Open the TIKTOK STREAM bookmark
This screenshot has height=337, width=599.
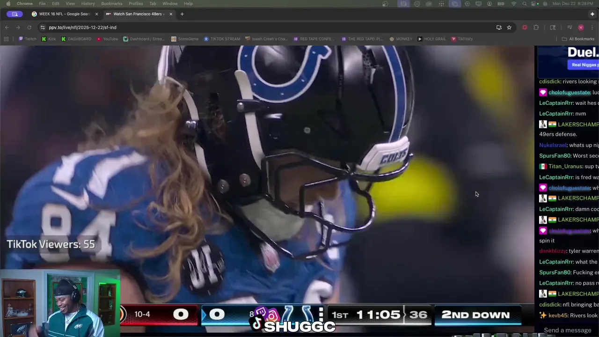[x=222, y=39]
